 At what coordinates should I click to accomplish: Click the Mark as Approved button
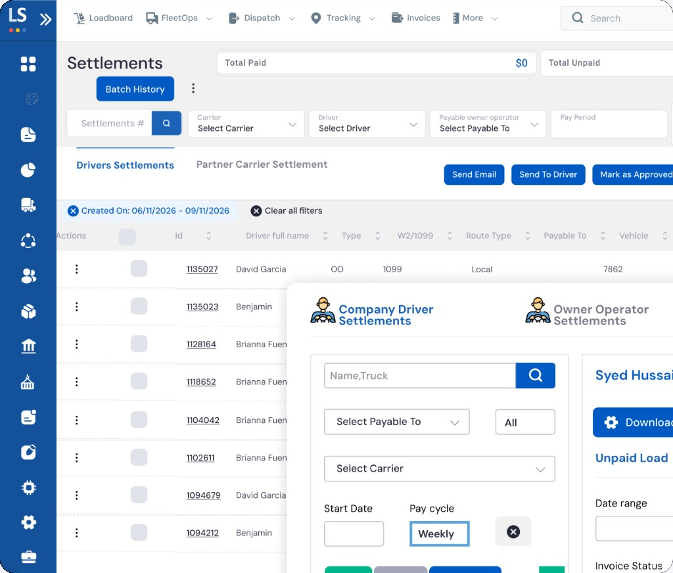[633, 174]
